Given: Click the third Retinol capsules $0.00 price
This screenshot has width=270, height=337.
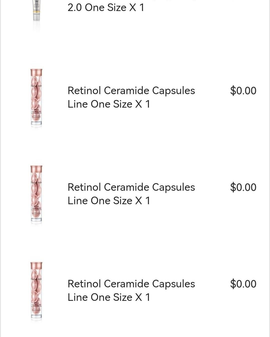Looking at the screenshot, I should pyautogui.click(x=243, y=284).
